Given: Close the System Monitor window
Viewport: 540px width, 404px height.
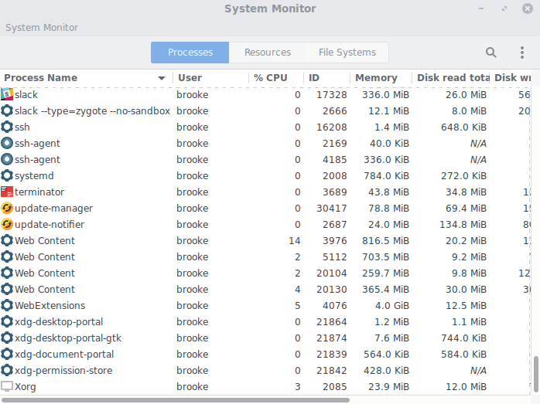Looking at the screenshot, I should pos(528,8).
